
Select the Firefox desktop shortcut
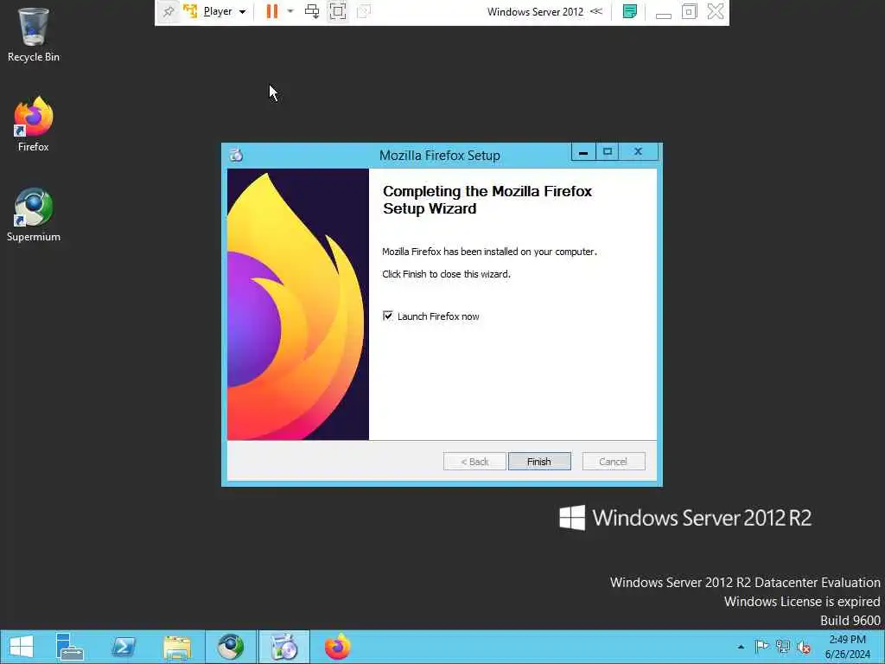point(34,124)
